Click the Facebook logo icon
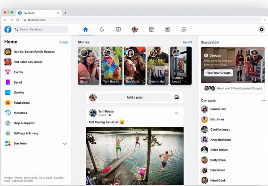 [x=8, y=30]
